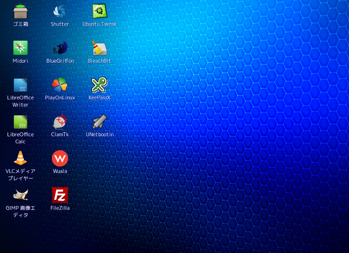The width and height of the screenshot is (349, 253).
Task: Select the 'GIMP 画像エディタ' label text
Action: [x=20, y=212]
